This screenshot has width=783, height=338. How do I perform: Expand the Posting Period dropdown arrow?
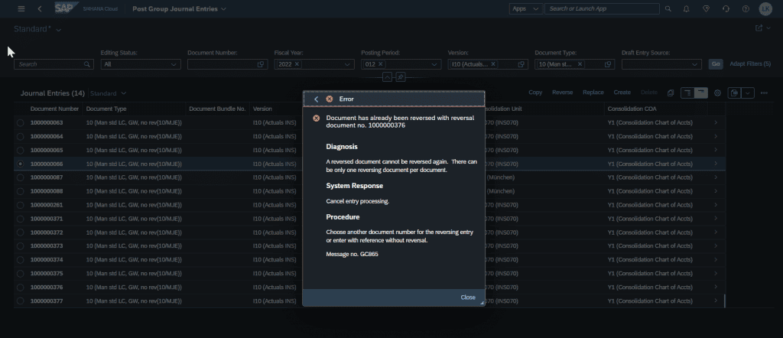point(434,64)
